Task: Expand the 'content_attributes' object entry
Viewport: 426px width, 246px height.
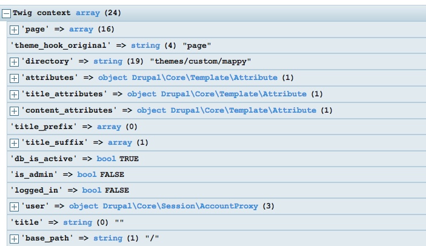Action: [14, 111]
